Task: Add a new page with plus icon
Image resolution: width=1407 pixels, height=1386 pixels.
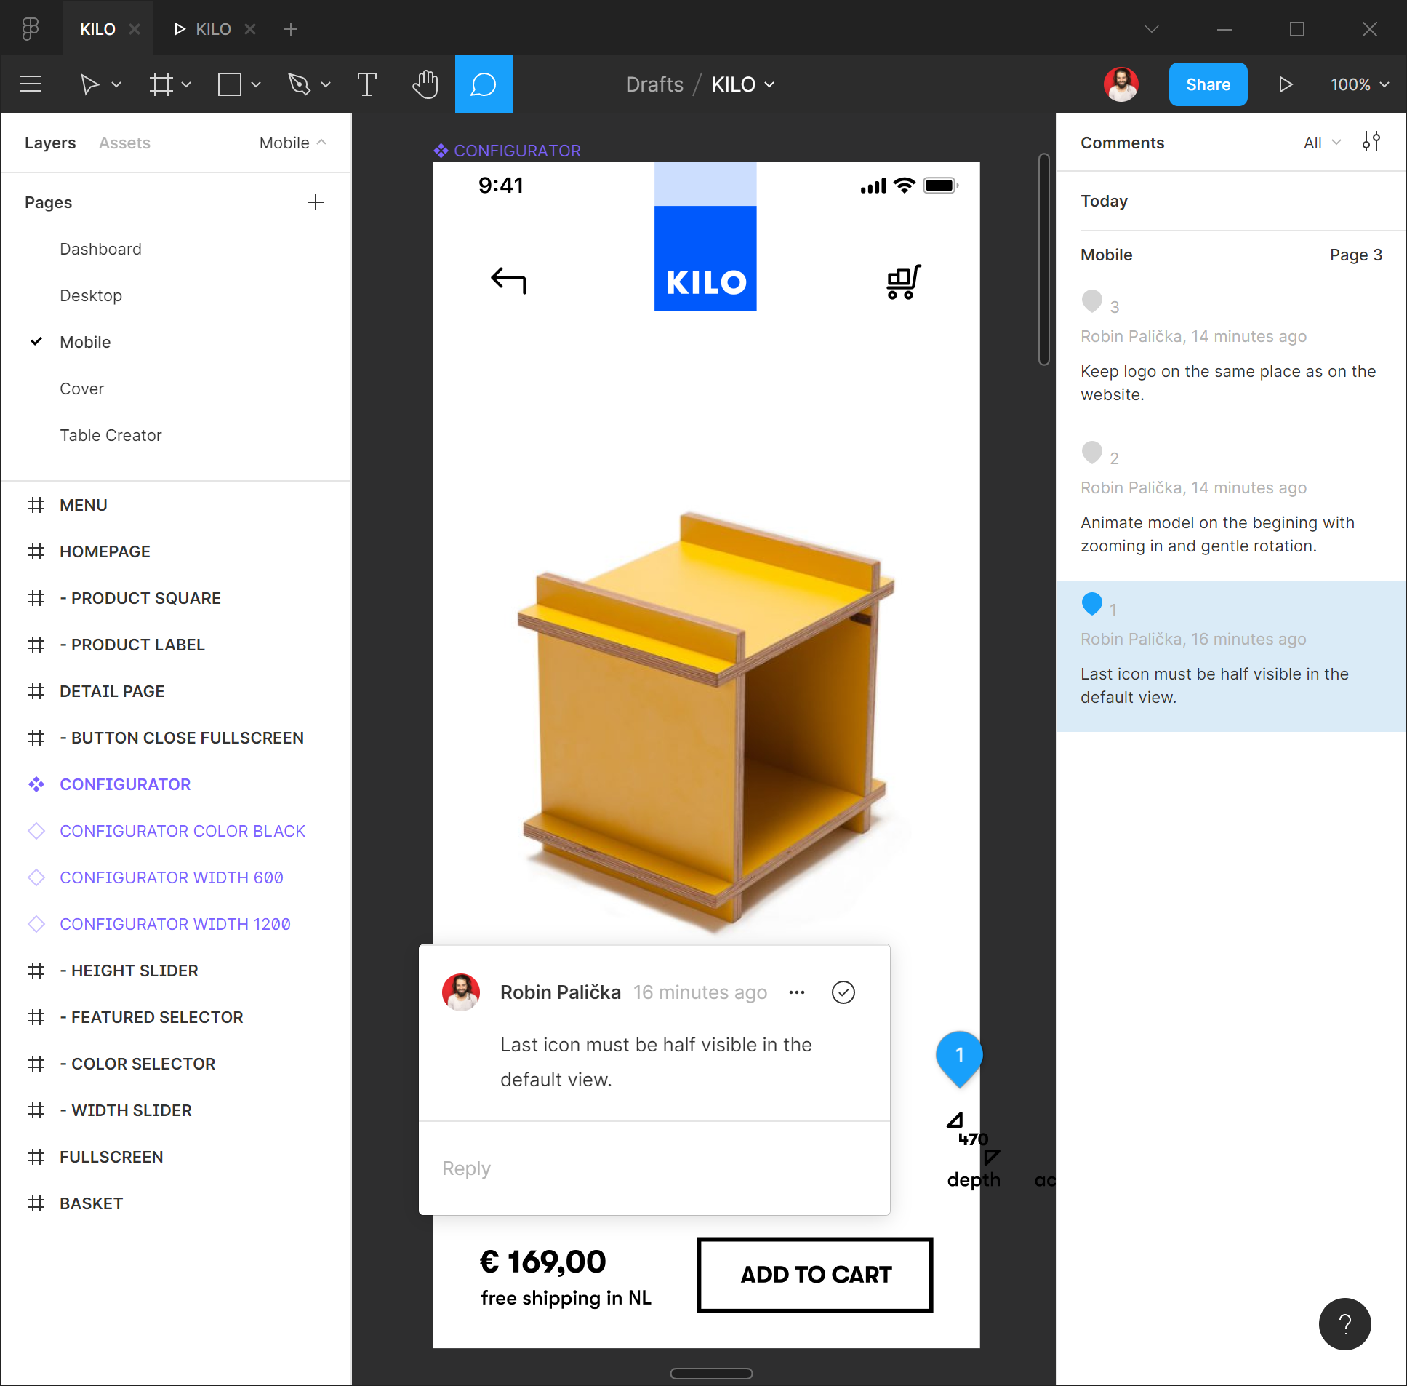Action: click(315, 202)
